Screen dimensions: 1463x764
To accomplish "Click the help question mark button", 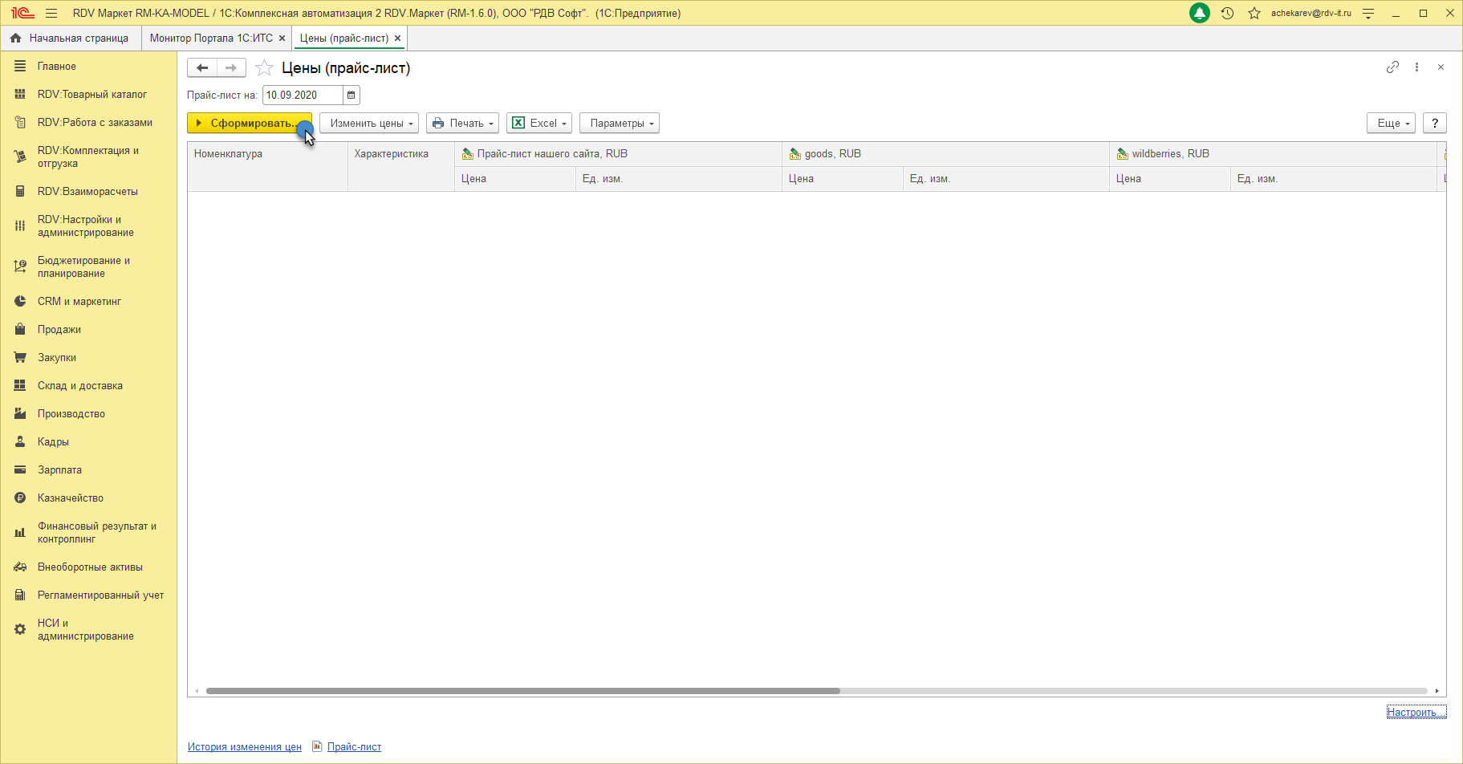I will (x=1434, y=124).
